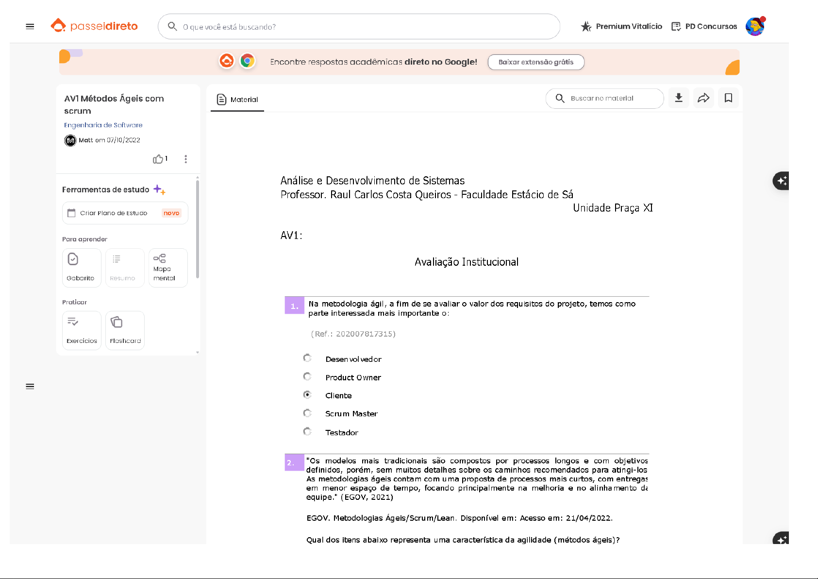This screenshot has height=579, width=818.
Task: Click the study tools panel scrollbar
Action: 198,229
